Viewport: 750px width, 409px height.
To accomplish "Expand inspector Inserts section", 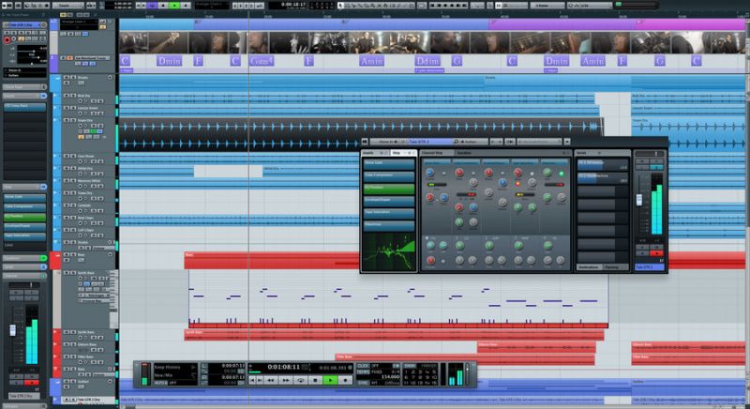I will pyautogui.click(x=24, y=96).
